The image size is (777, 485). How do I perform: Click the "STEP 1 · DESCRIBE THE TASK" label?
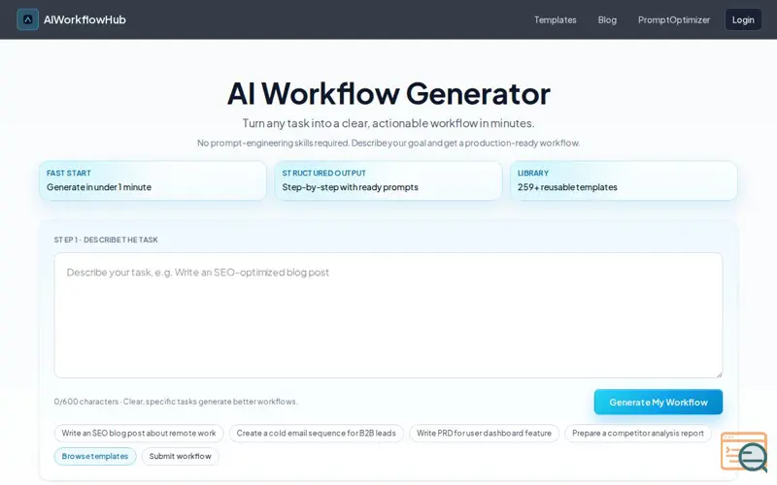coord(106,240)
